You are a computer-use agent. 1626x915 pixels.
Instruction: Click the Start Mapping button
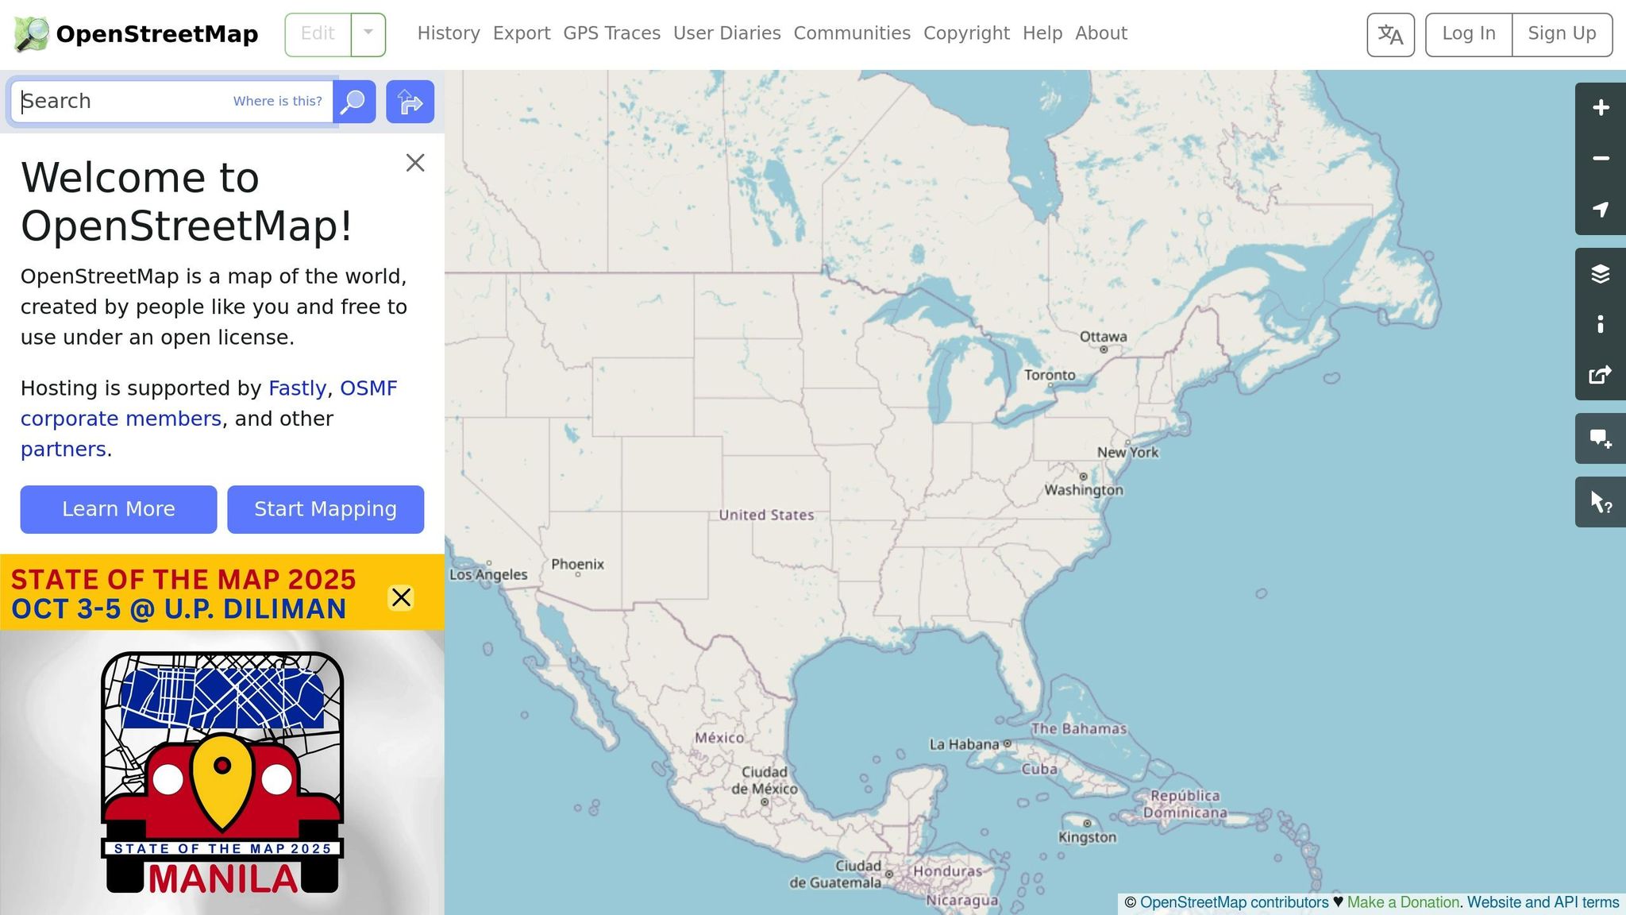[x=326, y=509]
